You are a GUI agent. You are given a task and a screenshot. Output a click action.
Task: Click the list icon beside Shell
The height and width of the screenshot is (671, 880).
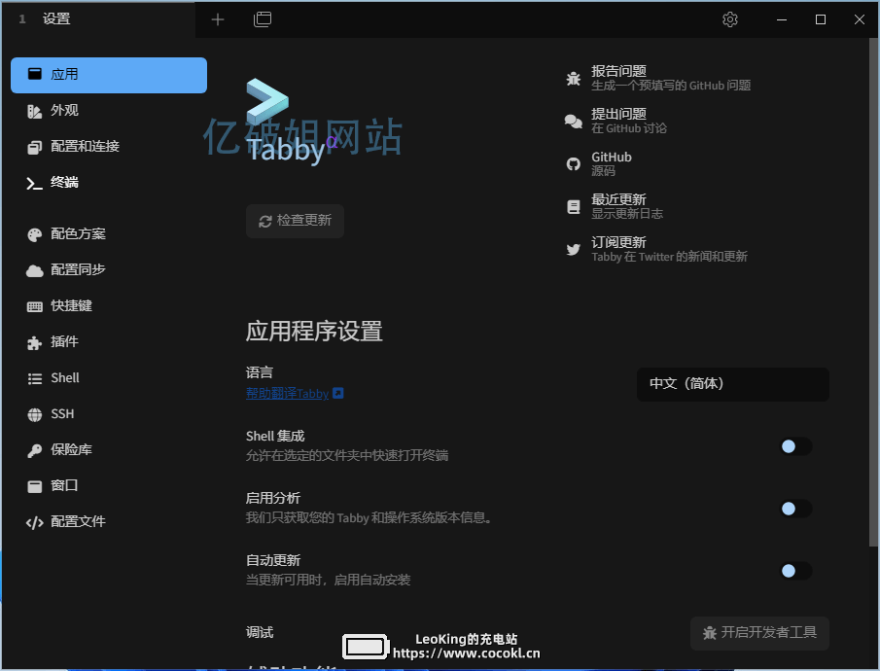tap(35, 379)
